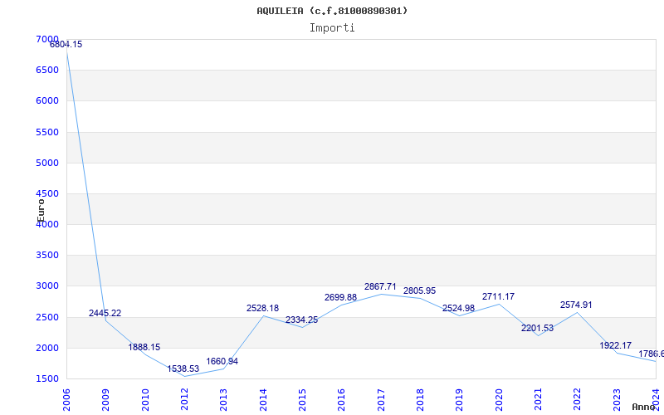Click the x-axis year 2010
Screen dimensions: 664x415
click(x=145, y=400)
